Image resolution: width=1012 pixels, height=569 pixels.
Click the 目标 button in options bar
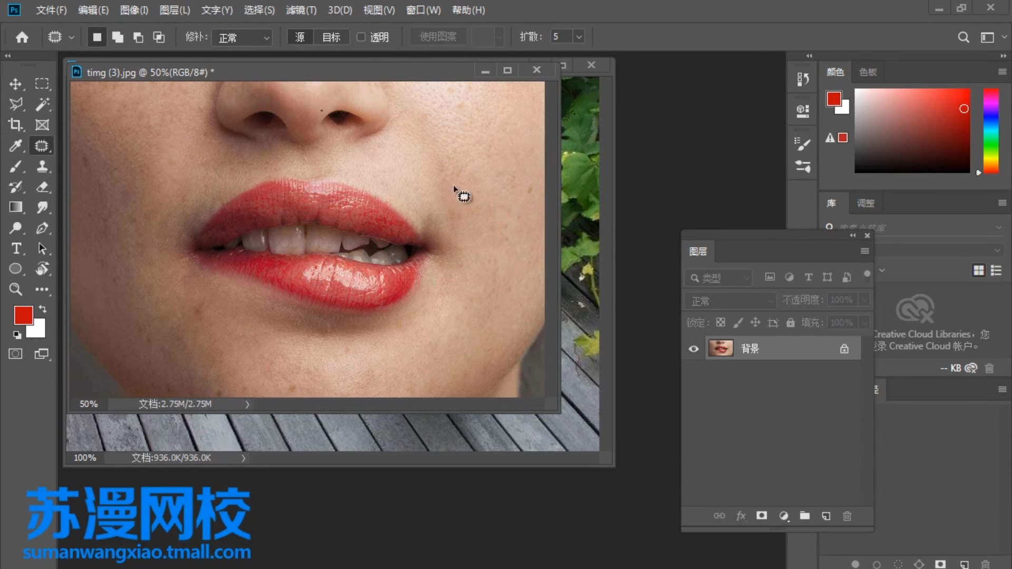pyautogui.click(x=330, y=37)
